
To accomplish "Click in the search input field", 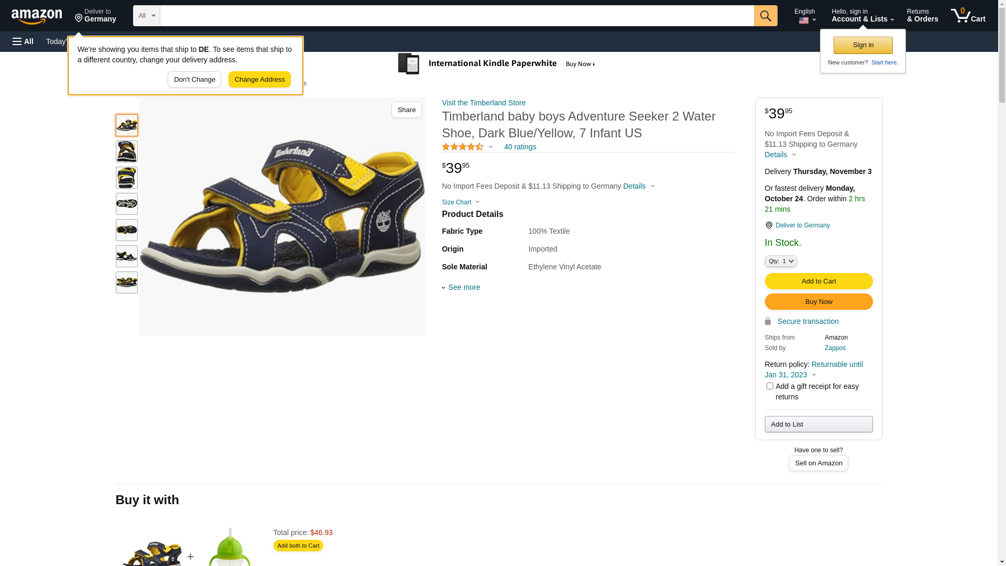I will tap(456, 16).
